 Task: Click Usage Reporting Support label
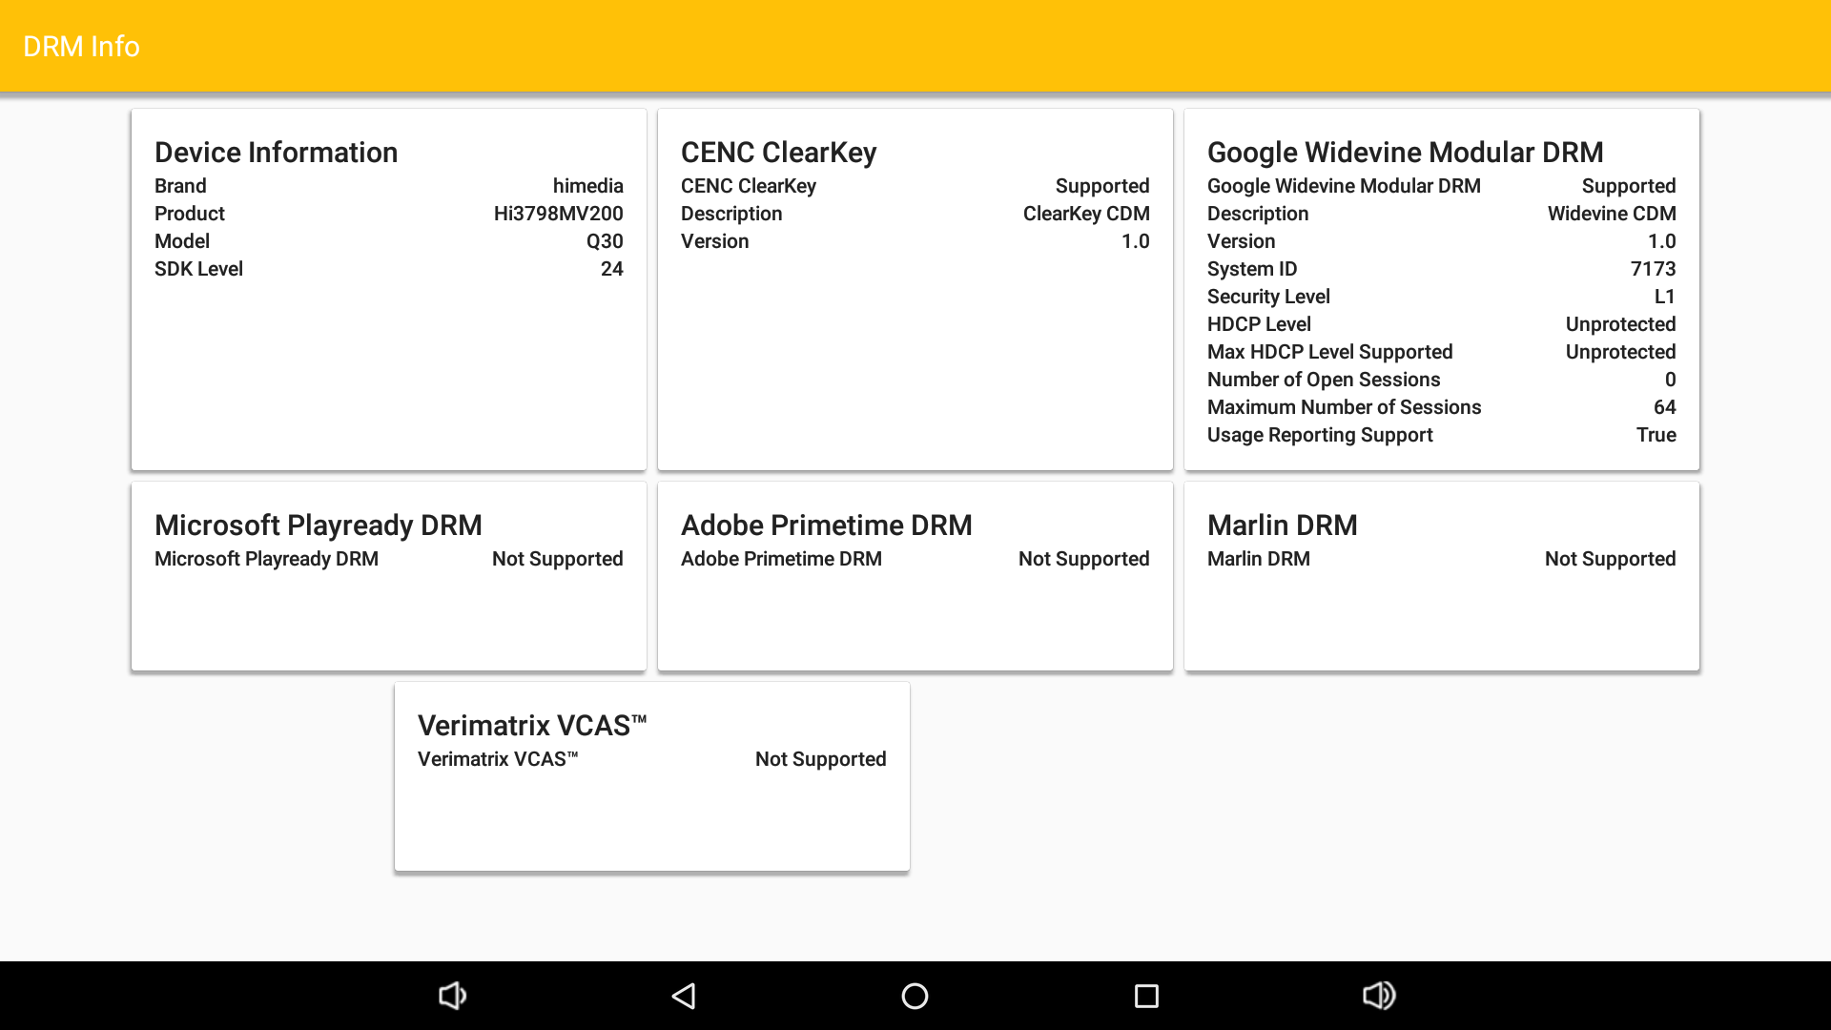click(1320, 435)
